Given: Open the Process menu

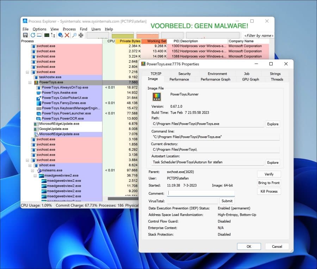Looking at the screenshot, I should 69,29.
